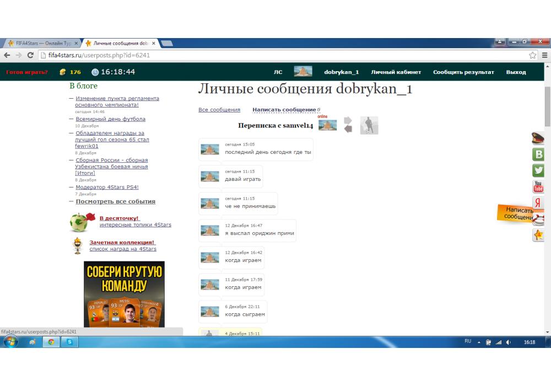Open the Twitter sidebar icon
This screenshot has height=386, width=551.
pyautogui.click(x=538, y=170)
